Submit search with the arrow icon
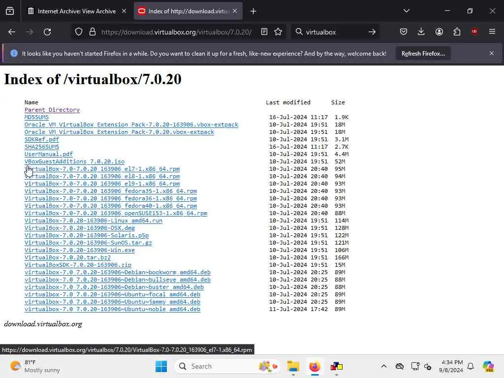This screenshot has height=378, width=504. (x=372, y=32)
